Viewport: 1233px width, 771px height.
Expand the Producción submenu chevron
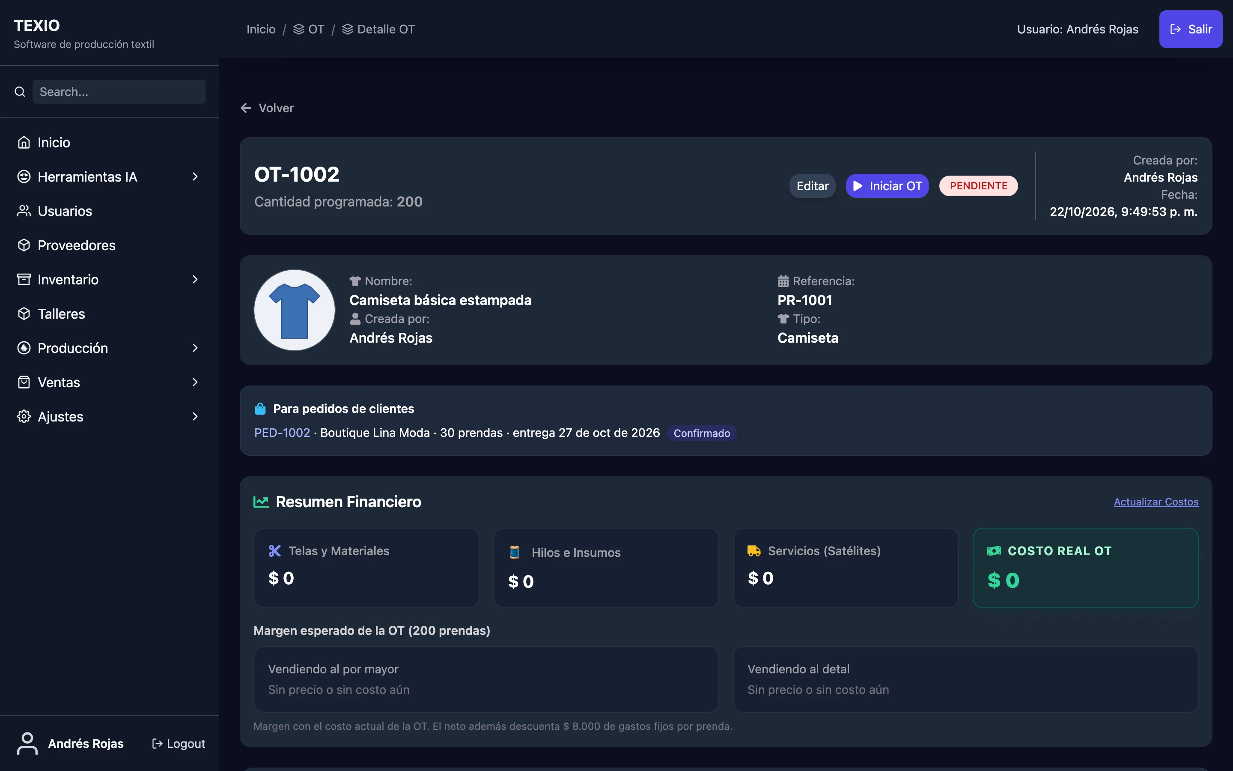pyautogui.click(x=195, y=348)
